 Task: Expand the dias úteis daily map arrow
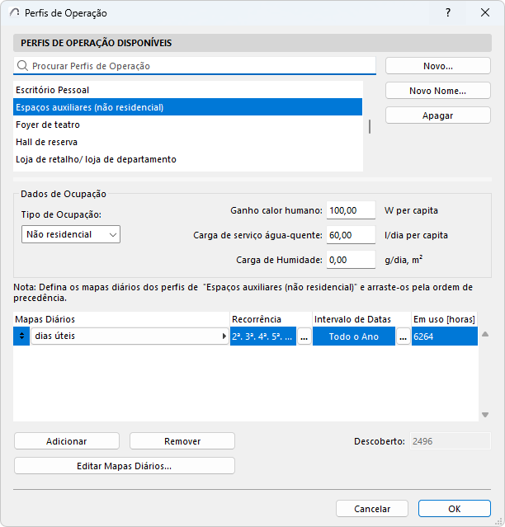pos(224,336)
